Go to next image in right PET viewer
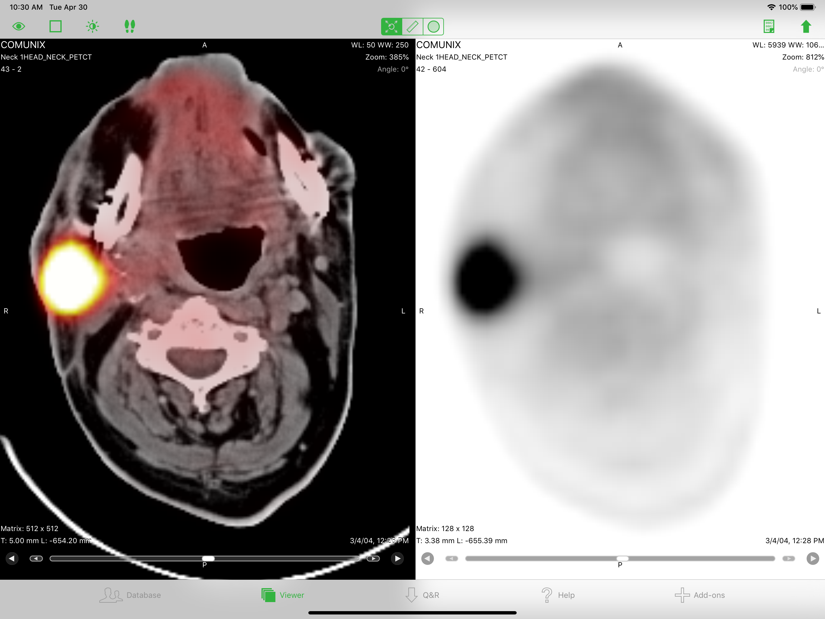The height and width of the screenshot is (619, 825). point(813,559)
